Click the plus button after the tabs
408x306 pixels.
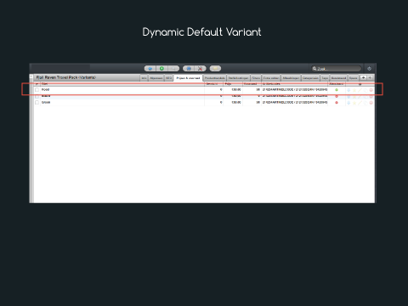click(370, 77)
